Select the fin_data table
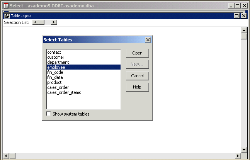 pyautogui.click(x=83, y=77)
